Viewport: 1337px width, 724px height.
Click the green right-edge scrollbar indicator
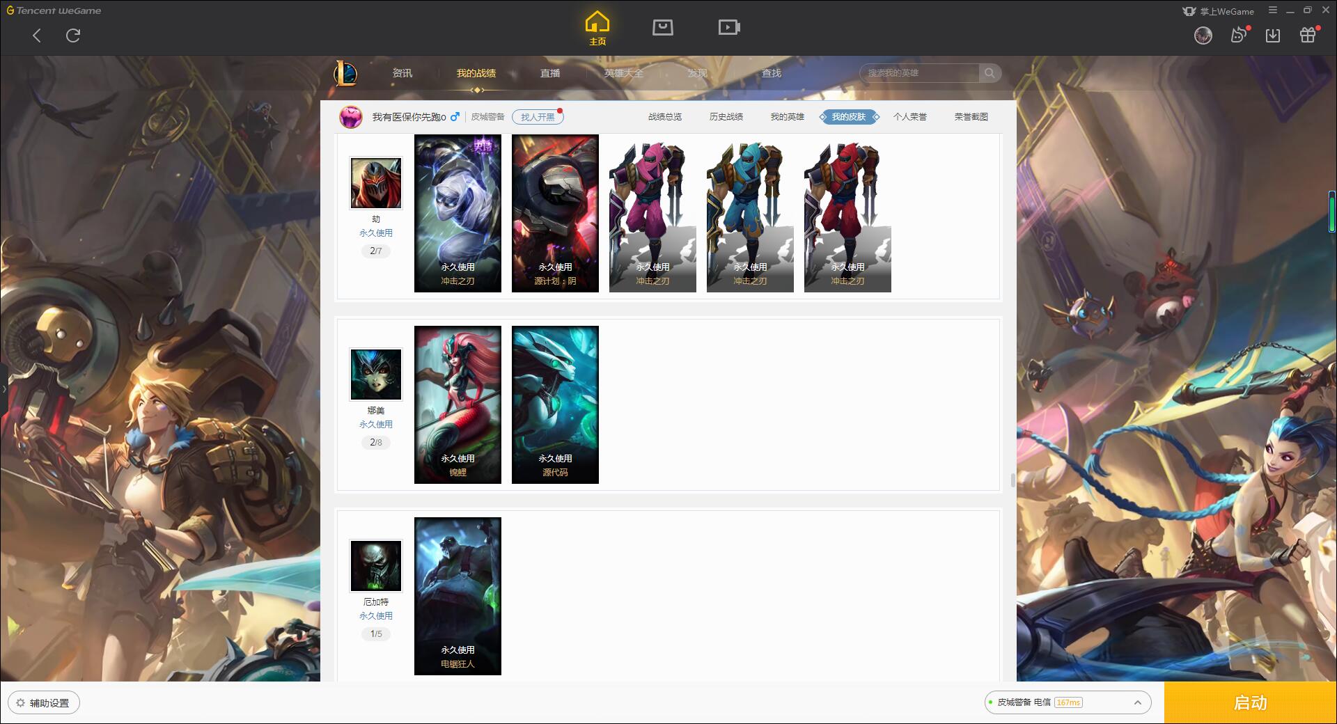[x=1331, y=212]
